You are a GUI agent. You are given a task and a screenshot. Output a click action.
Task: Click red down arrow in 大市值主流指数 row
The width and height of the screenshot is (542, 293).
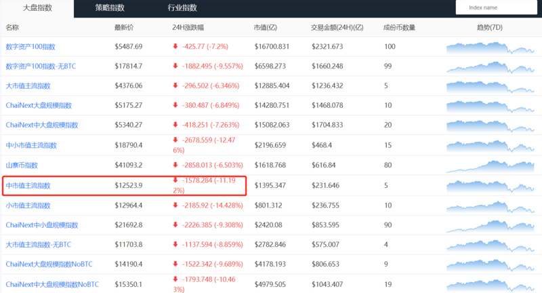click(x=175, y=86)
